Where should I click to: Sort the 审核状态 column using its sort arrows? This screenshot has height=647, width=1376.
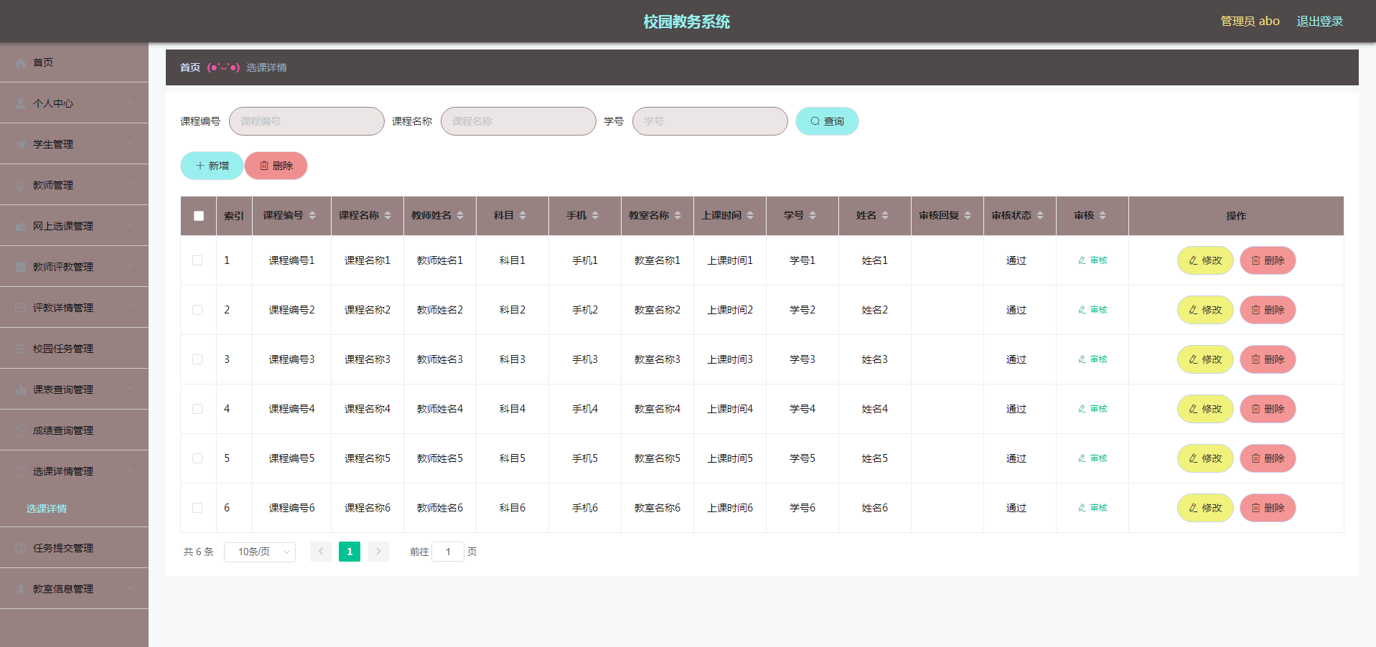pyautogui.click(x=1040, y=216)
